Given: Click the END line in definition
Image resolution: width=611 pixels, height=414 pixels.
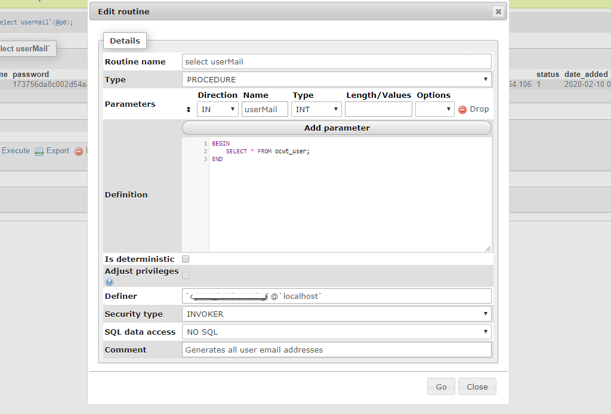Looking at the screenshot, I should [x=217, y=159].
